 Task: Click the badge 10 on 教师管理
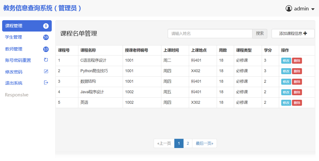point(46,49)
